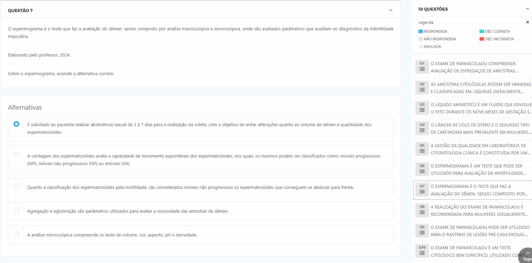Choose the 'Agregação e aglutinação' alternative
The image size is (532, 263).
point(17,211)
